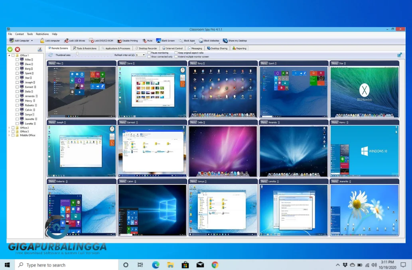Collapse the Office 1 tree node

pos(10,55)
